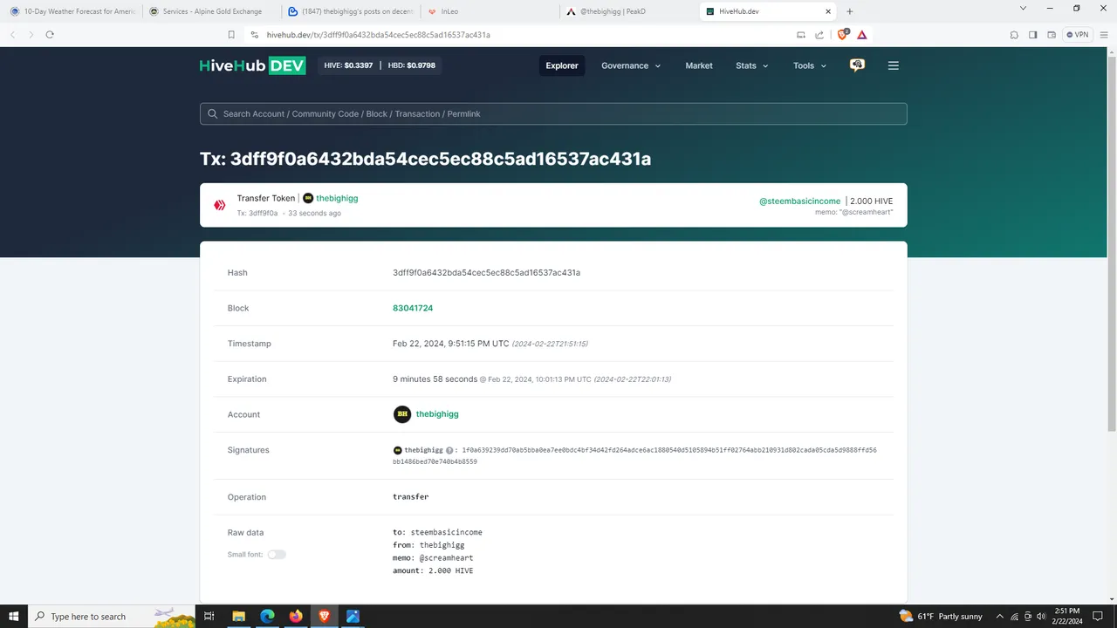Click Brave browser icon in taskbar
The image size is (1117, 628).
pyautogui.click(x=324, y=616)
